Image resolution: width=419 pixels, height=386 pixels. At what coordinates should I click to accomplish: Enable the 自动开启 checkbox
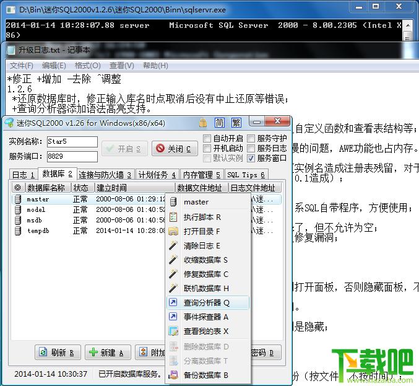(x=207, y=138)
